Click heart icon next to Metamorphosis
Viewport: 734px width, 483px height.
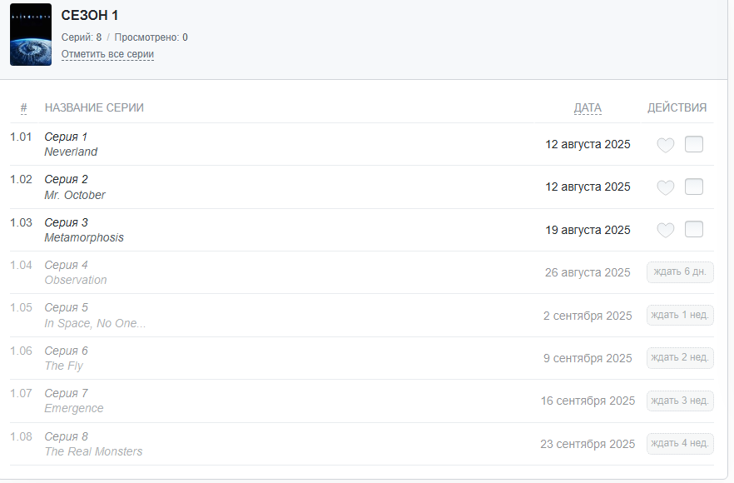coord(665,230)
